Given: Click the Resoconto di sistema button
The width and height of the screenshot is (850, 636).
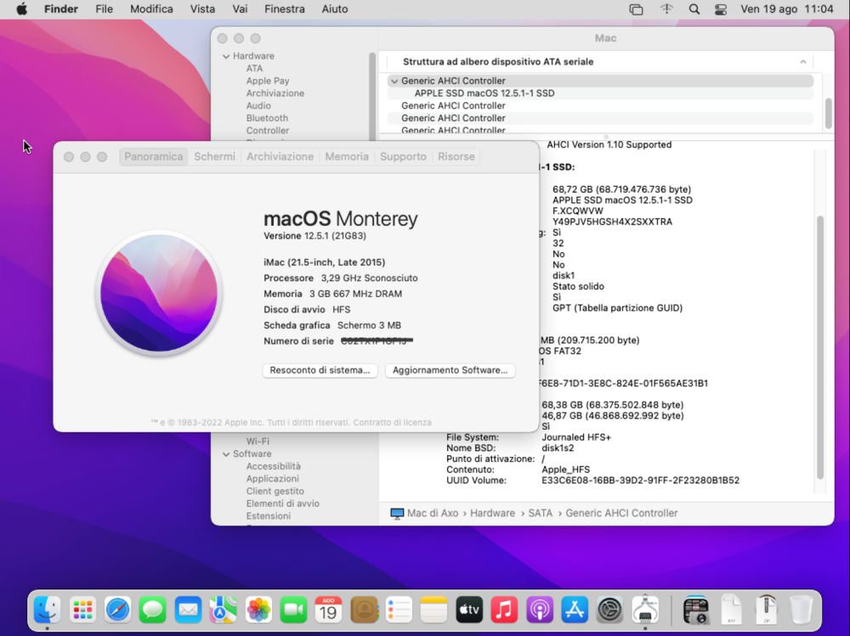Looking at the screenshot, I should (x=320, y=370).
